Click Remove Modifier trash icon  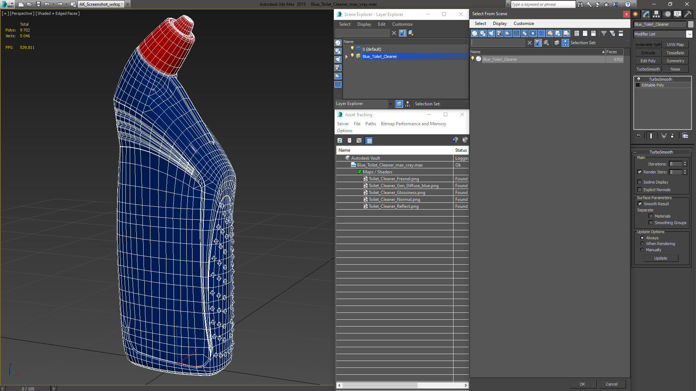[x=673, y=136]
